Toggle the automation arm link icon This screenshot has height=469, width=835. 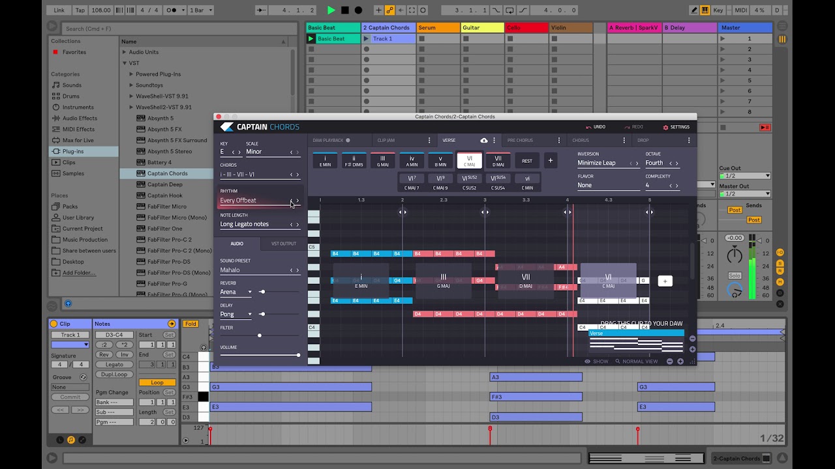[x=389, y=10]
